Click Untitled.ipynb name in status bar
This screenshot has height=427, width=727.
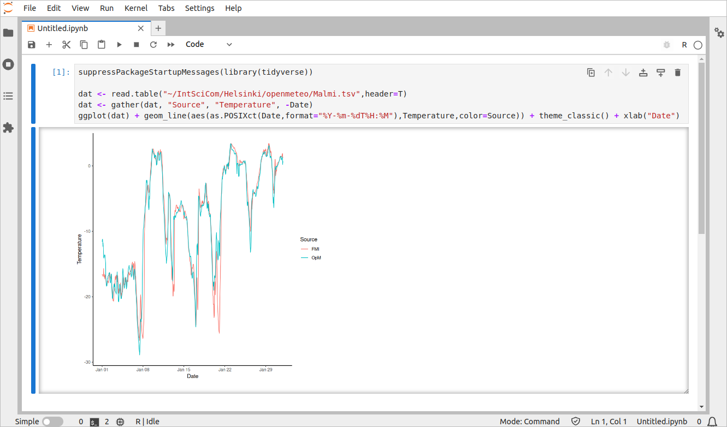tap(662, 422)
